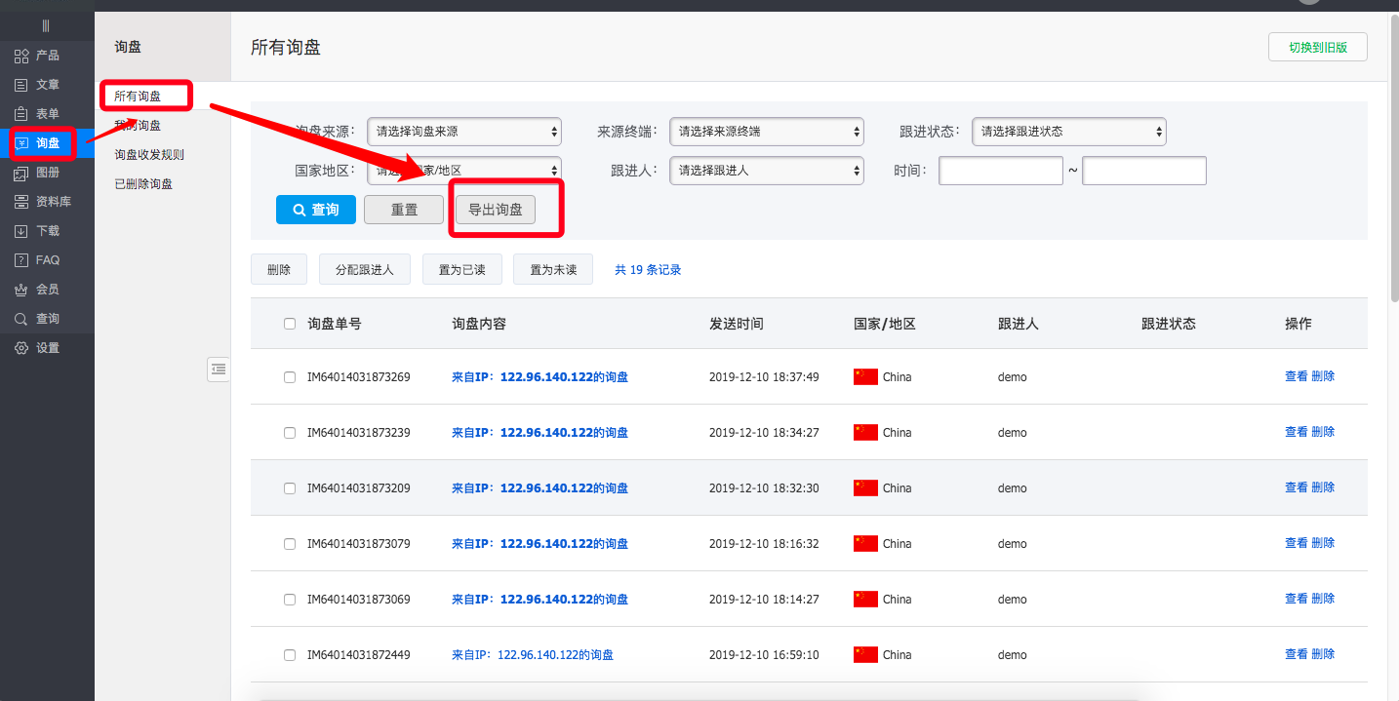This screenshot has width=1399, height=701.
Task: Select the Members crown icon
Action: pyautogui.click(x=21, y=290)
